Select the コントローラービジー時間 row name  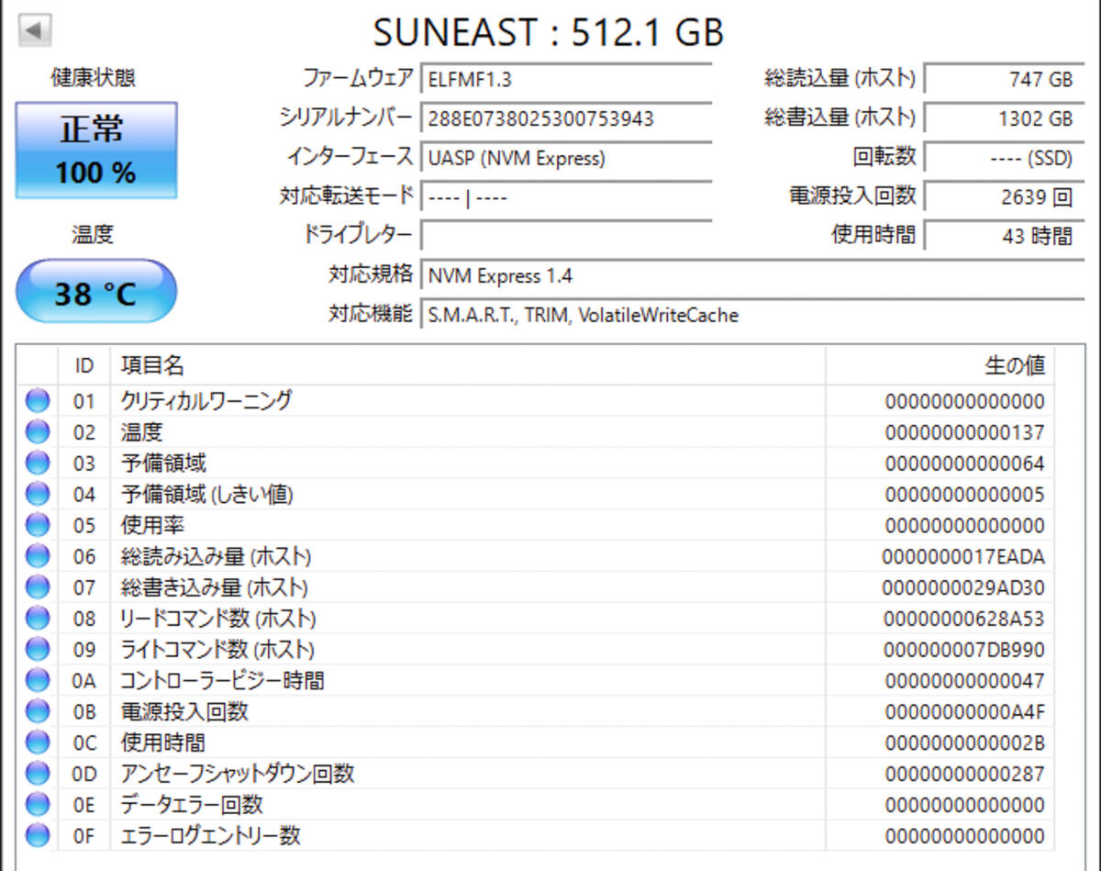pyautogui.click(x=222, y=681)
